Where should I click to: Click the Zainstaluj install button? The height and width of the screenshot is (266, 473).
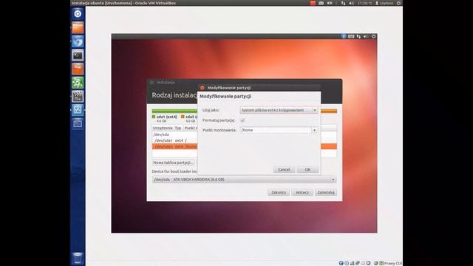click(x=326, y=192)
